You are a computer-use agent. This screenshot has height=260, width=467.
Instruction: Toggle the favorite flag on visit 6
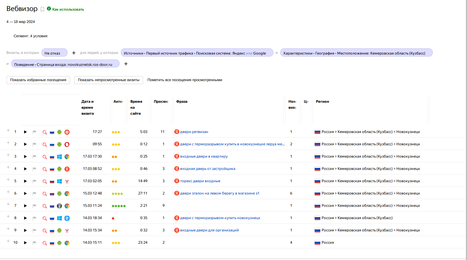pyautogui.click(x=34, y=194)
